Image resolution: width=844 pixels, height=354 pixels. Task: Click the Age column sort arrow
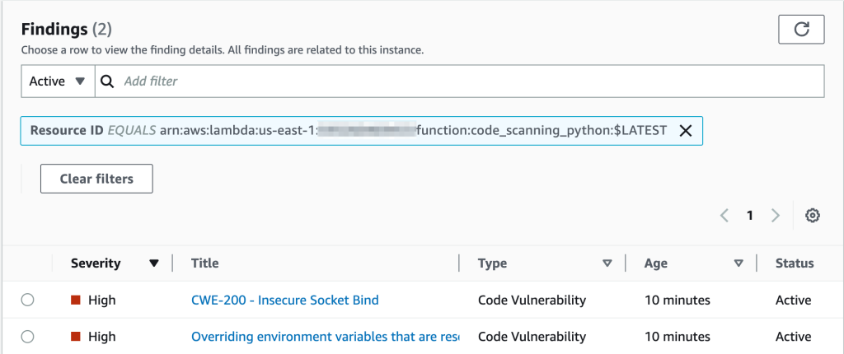pos(738,263)
